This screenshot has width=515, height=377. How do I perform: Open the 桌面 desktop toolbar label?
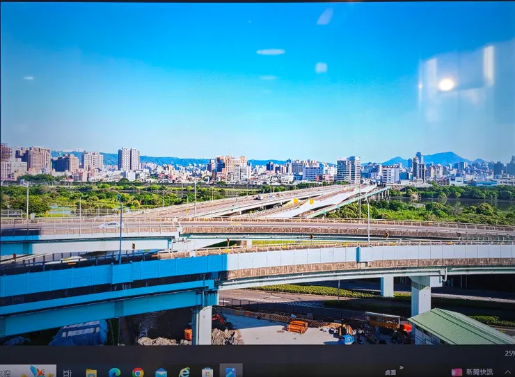(390, 373)
